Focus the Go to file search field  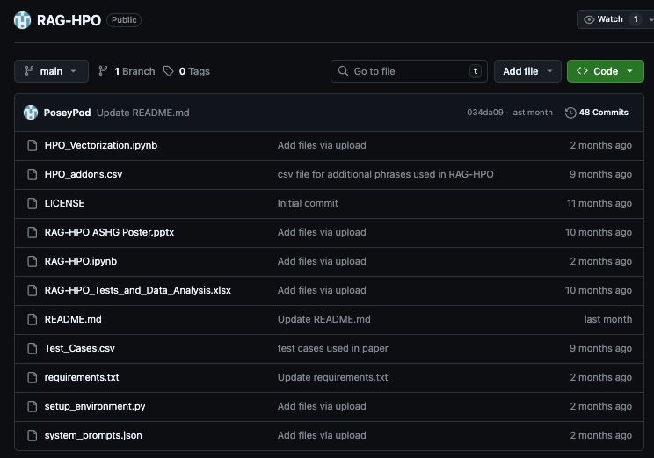point(409,71)
